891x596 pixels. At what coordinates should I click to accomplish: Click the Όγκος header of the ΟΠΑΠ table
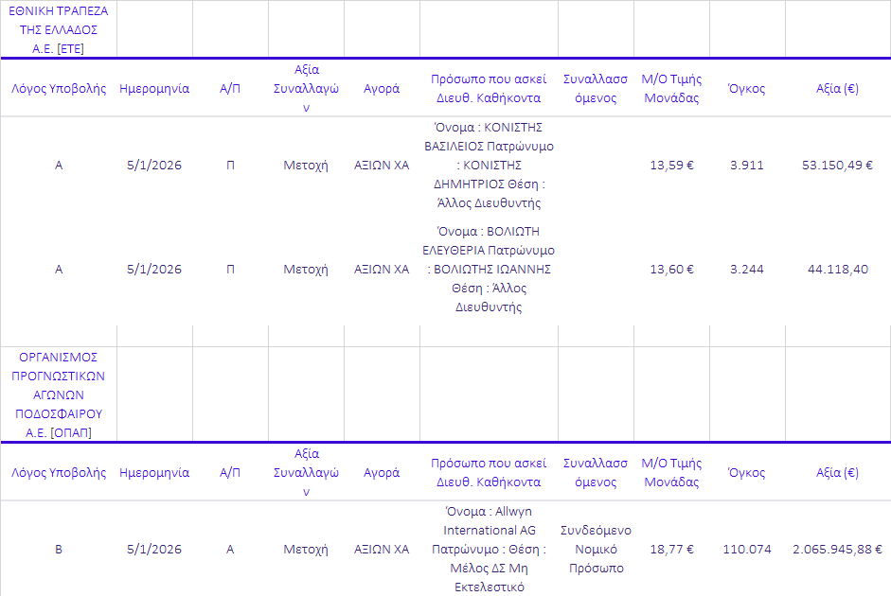(747, 473)
